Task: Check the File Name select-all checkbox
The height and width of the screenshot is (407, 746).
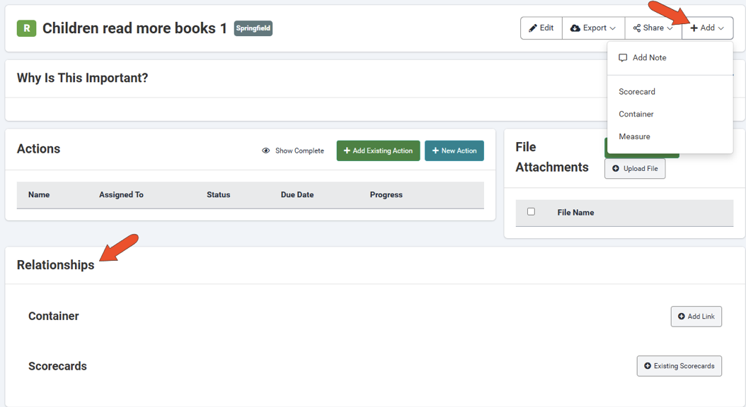Action: point(531,211)
